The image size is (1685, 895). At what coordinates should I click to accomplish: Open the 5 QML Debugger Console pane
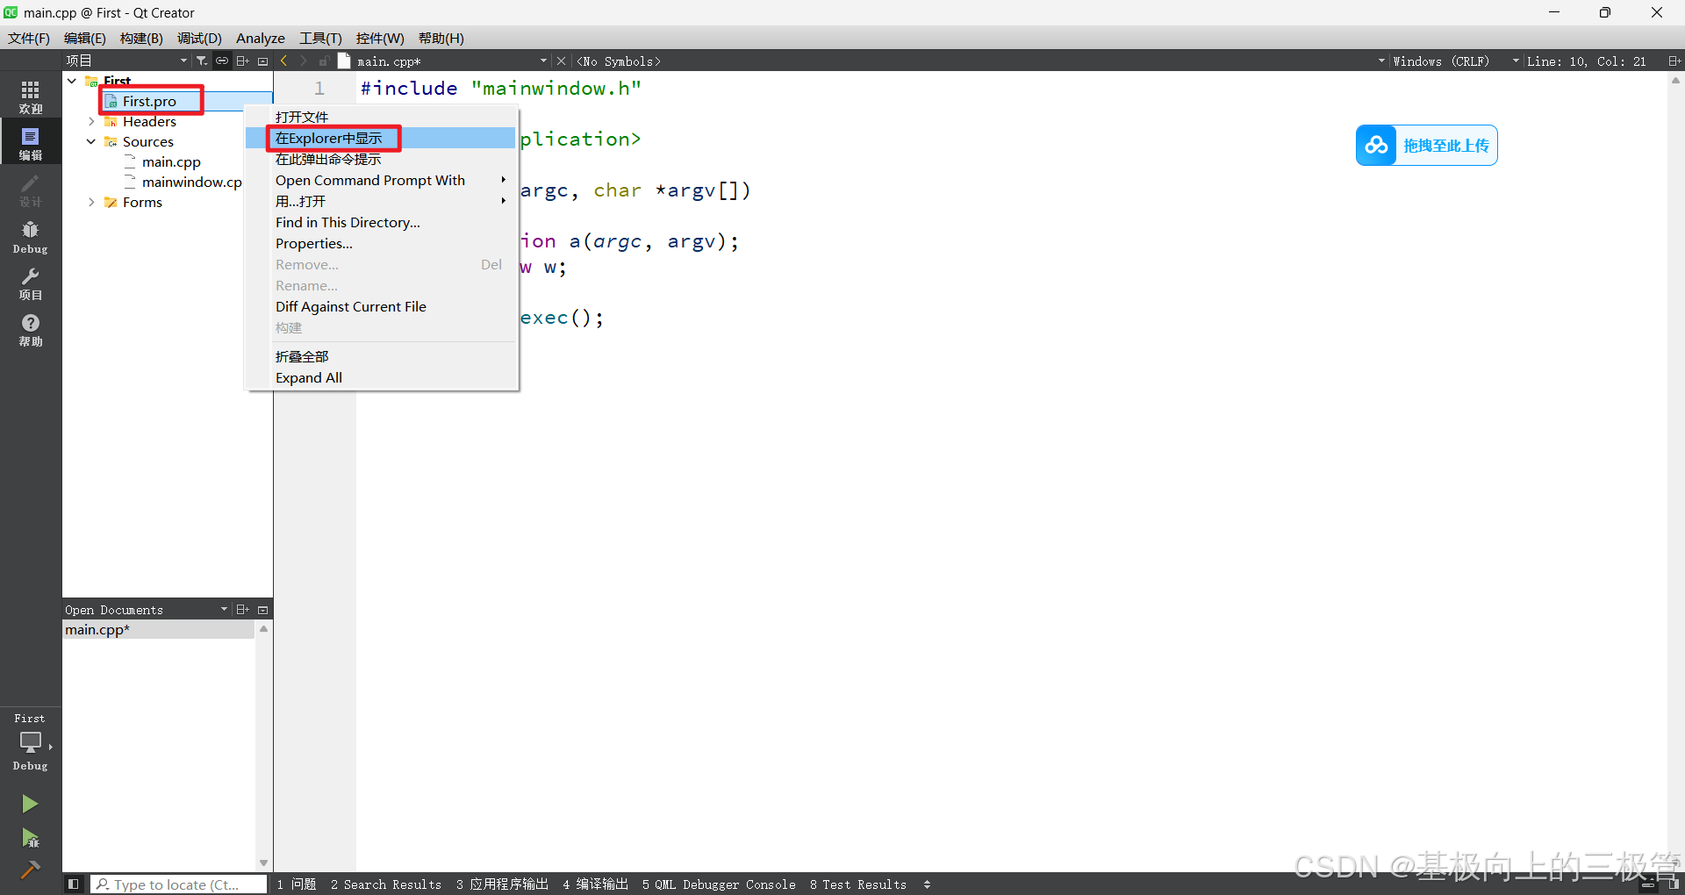[x=719, y=884]
